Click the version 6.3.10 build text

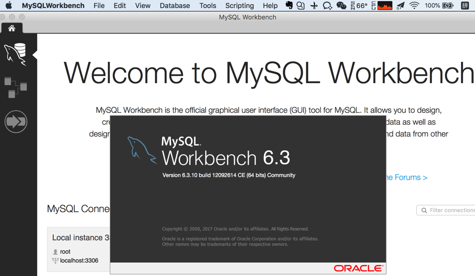[229, 175]
